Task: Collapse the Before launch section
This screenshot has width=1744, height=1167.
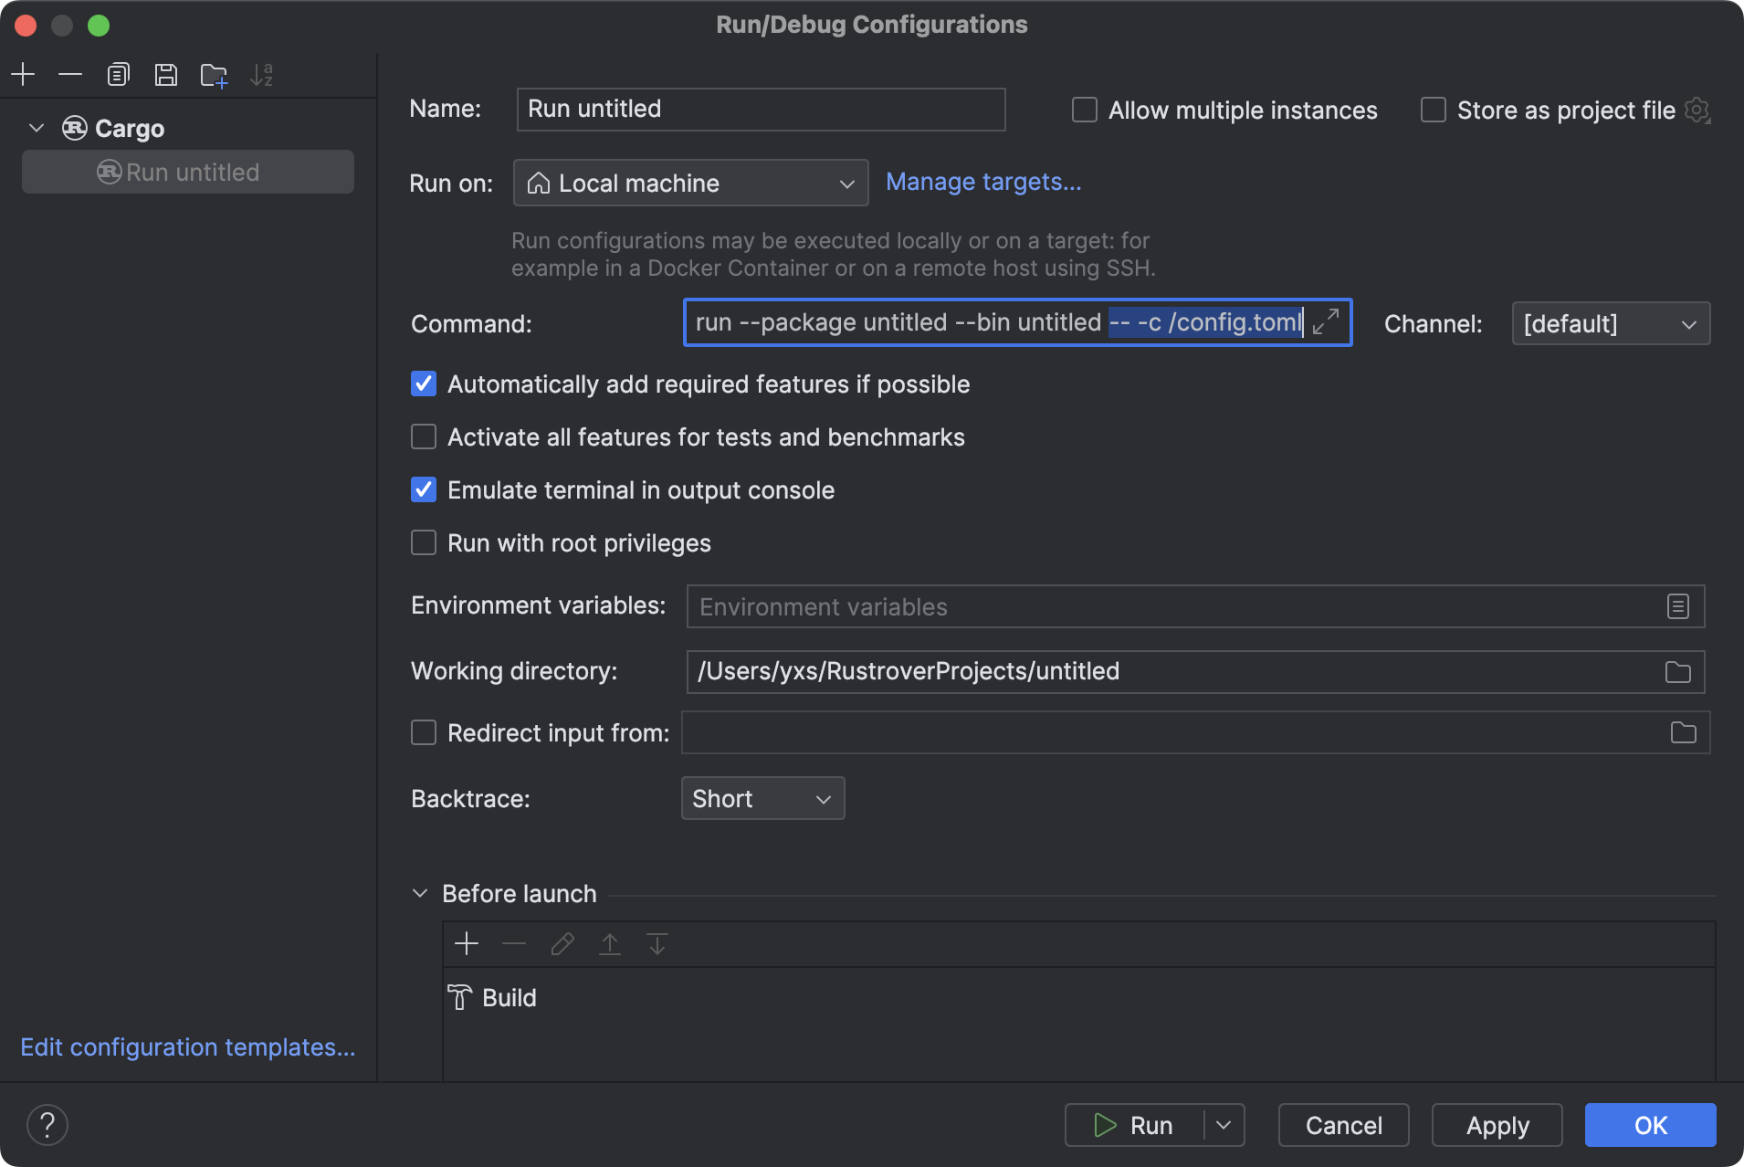Action: (420, 893)
